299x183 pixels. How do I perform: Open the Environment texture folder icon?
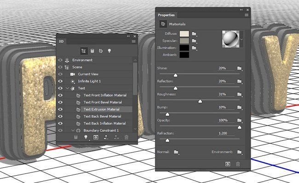(x=240, y=152)
